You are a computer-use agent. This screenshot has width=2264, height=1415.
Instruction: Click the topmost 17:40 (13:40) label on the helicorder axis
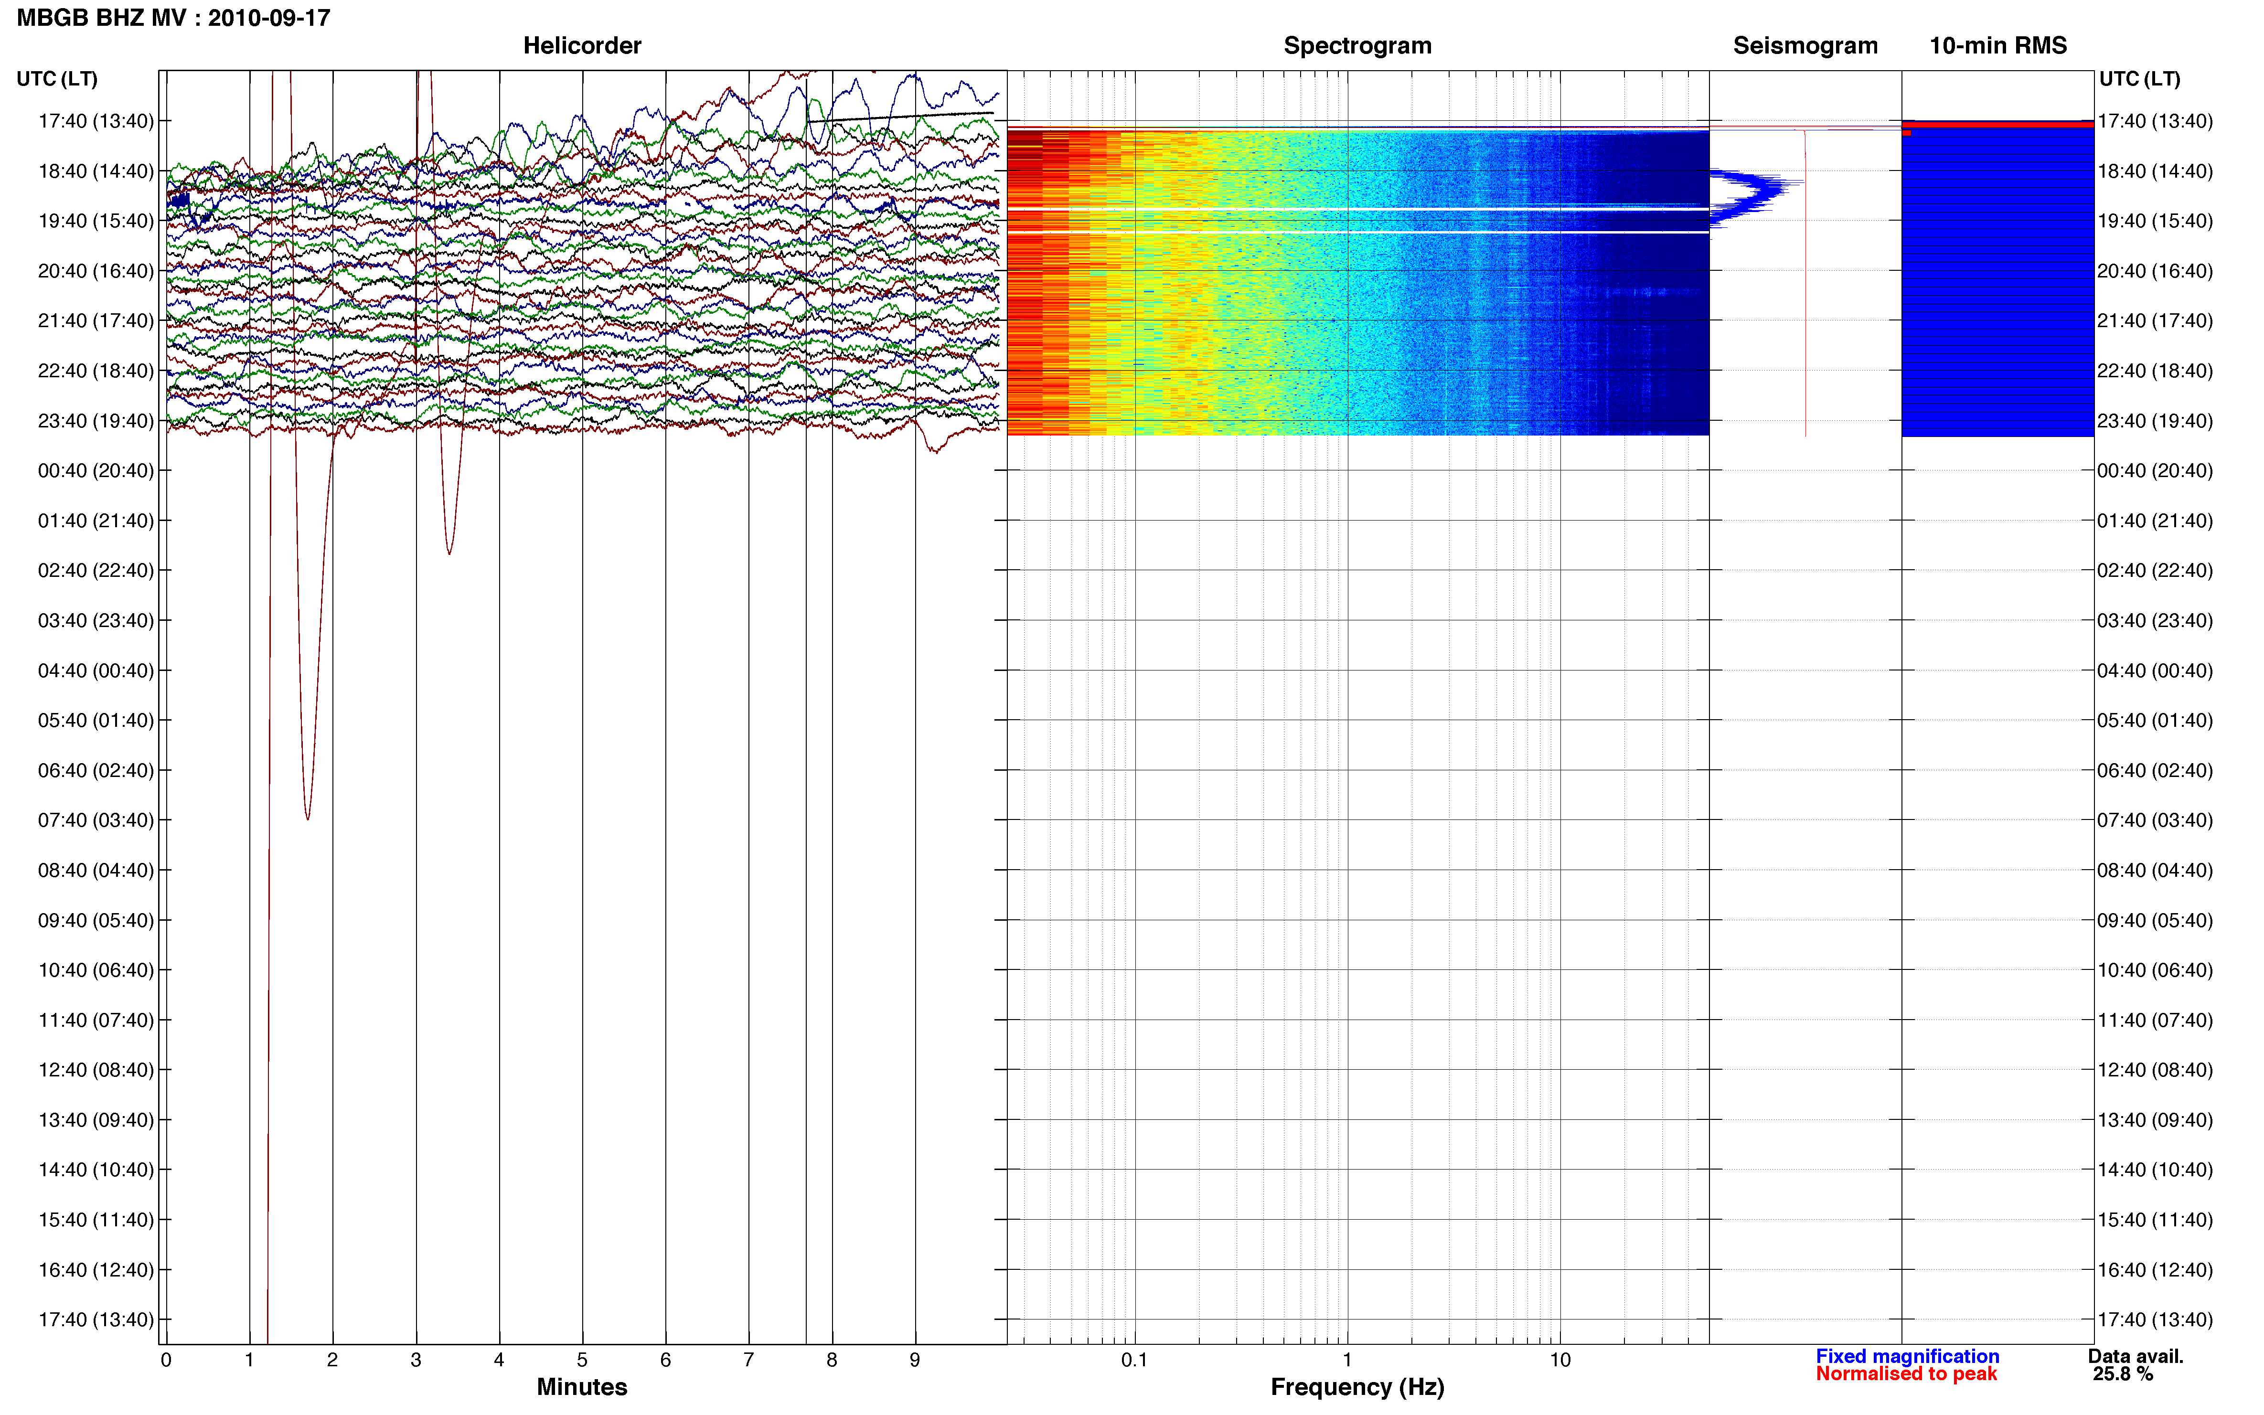(96, 121)
